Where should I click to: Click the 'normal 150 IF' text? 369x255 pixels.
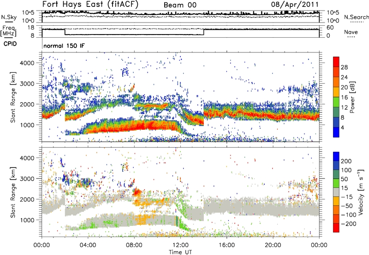(x=64, y=46)
